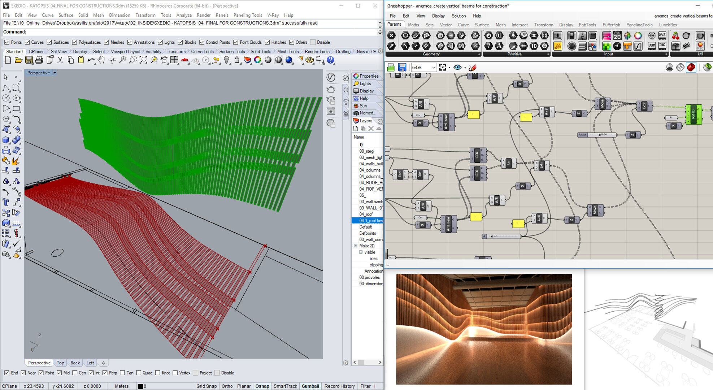This screenshot has width=713, height=390.
Task: Show more Rhino toolbar tabs chevron
Action: click(x=374, y=51)
